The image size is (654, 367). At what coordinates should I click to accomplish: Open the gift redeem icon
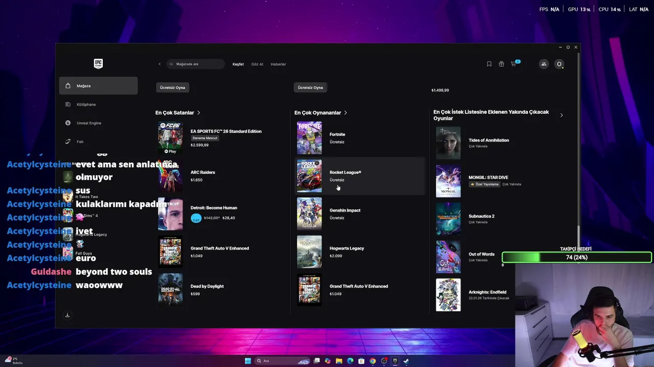pos(501,64)
